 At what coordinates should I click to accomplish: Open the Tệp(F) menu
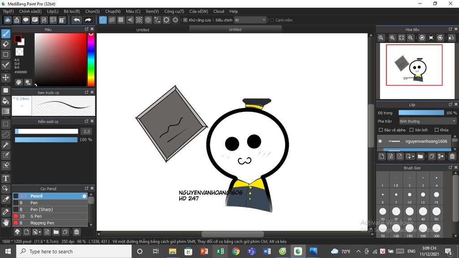pos(8,11)
